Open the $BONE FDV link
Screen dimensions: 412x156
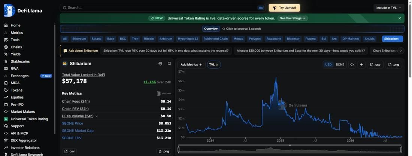[72, 138]
